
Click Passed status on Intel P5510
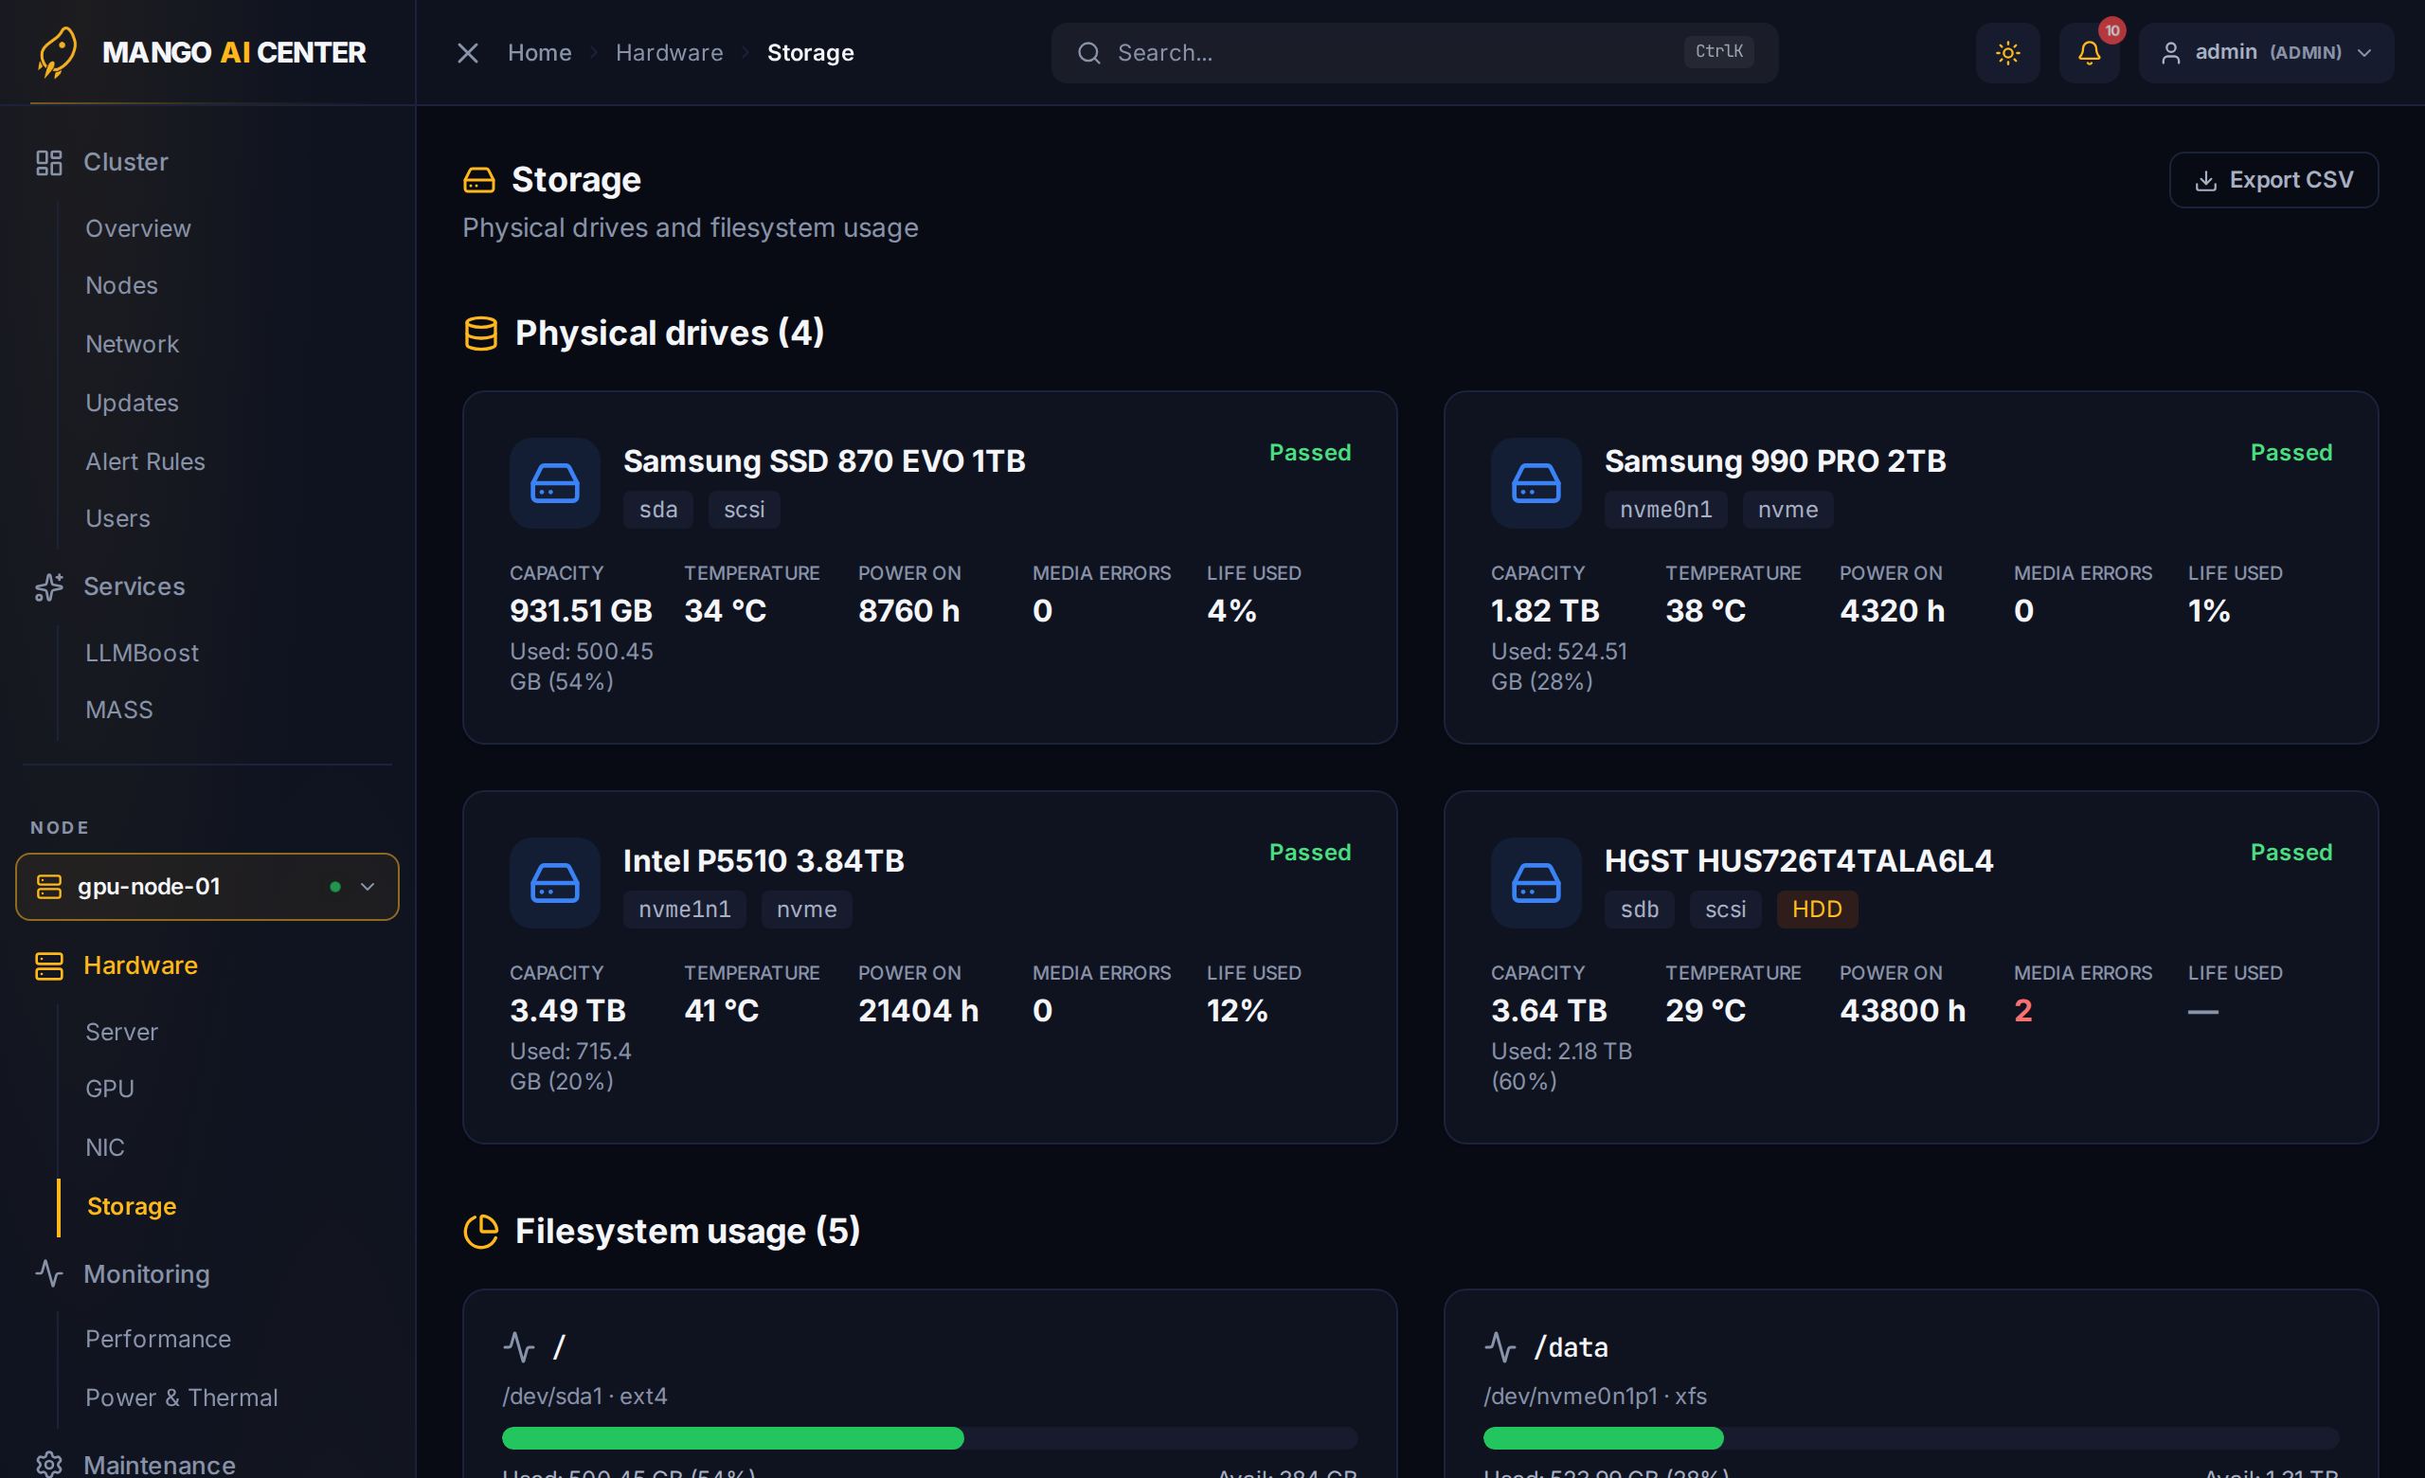pyautogui.click(x=1310, y=852)
